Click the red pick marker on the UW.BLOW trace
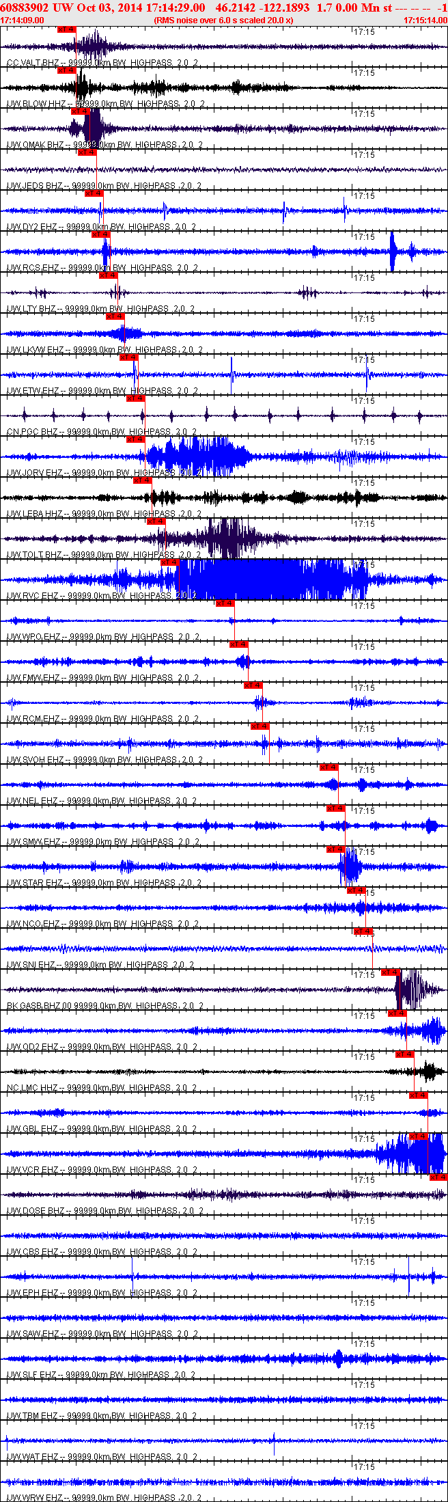This screenshot has height=1502, width=448. (x=67, y=70)
